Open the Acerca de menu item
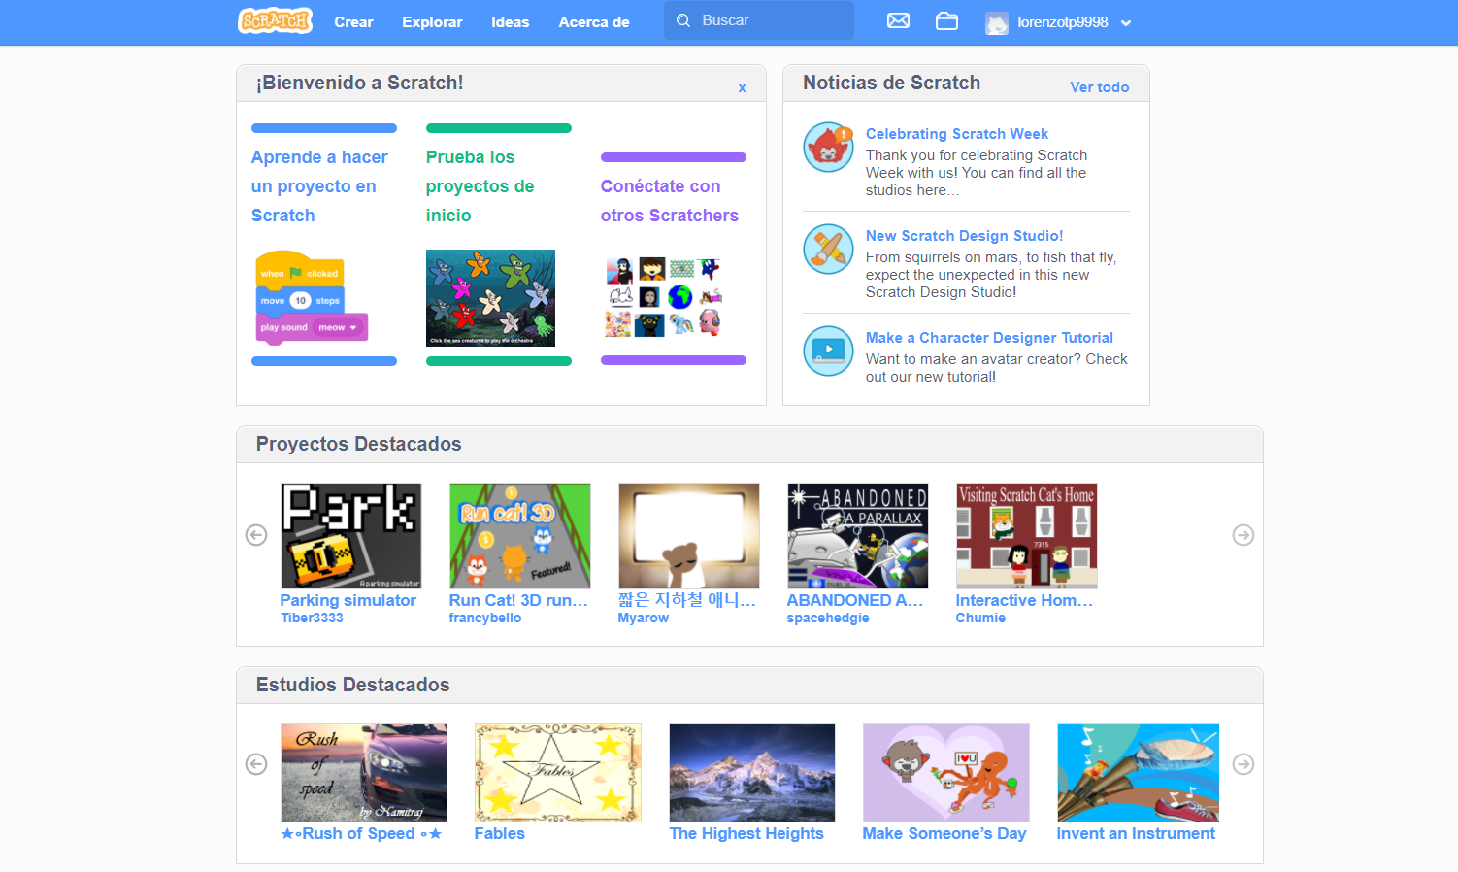Viewport: 1458px width, 872px height. [x=594, y=22]
